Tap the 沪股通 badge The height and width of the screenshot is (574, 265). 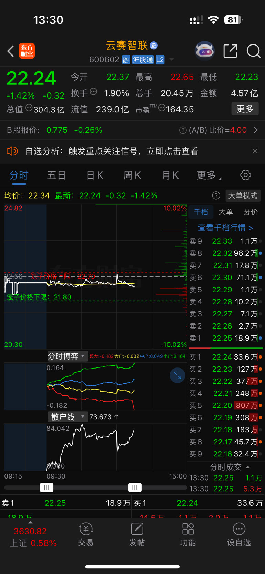tap(143, 60)
